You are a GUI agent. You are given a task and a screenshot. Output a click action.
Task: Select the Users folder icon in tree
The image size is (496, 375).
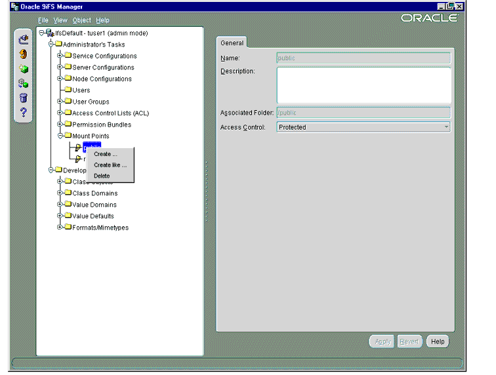point(68,89)
